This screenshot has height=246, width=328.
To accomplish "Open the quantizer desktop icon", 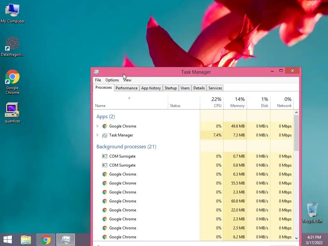I will tap(12, 113).
